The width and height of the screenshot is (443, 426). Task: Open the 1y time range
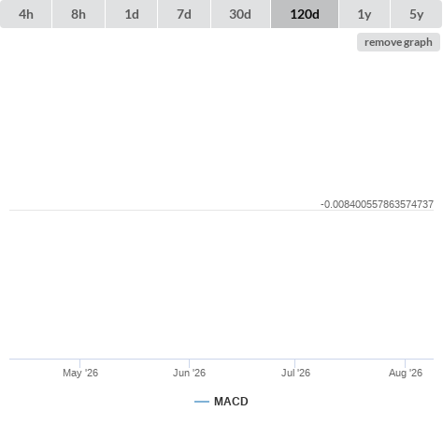pyautogui.click(x=364, y=14)
